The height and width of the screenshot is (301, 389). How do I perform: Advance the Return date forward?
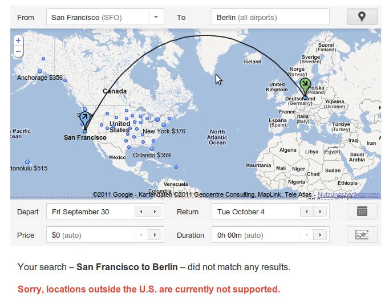click(320, 211)
